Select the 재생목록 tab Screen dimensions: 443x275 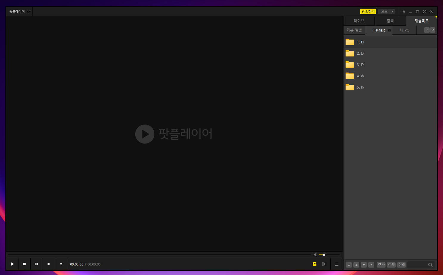coord(422,21)
